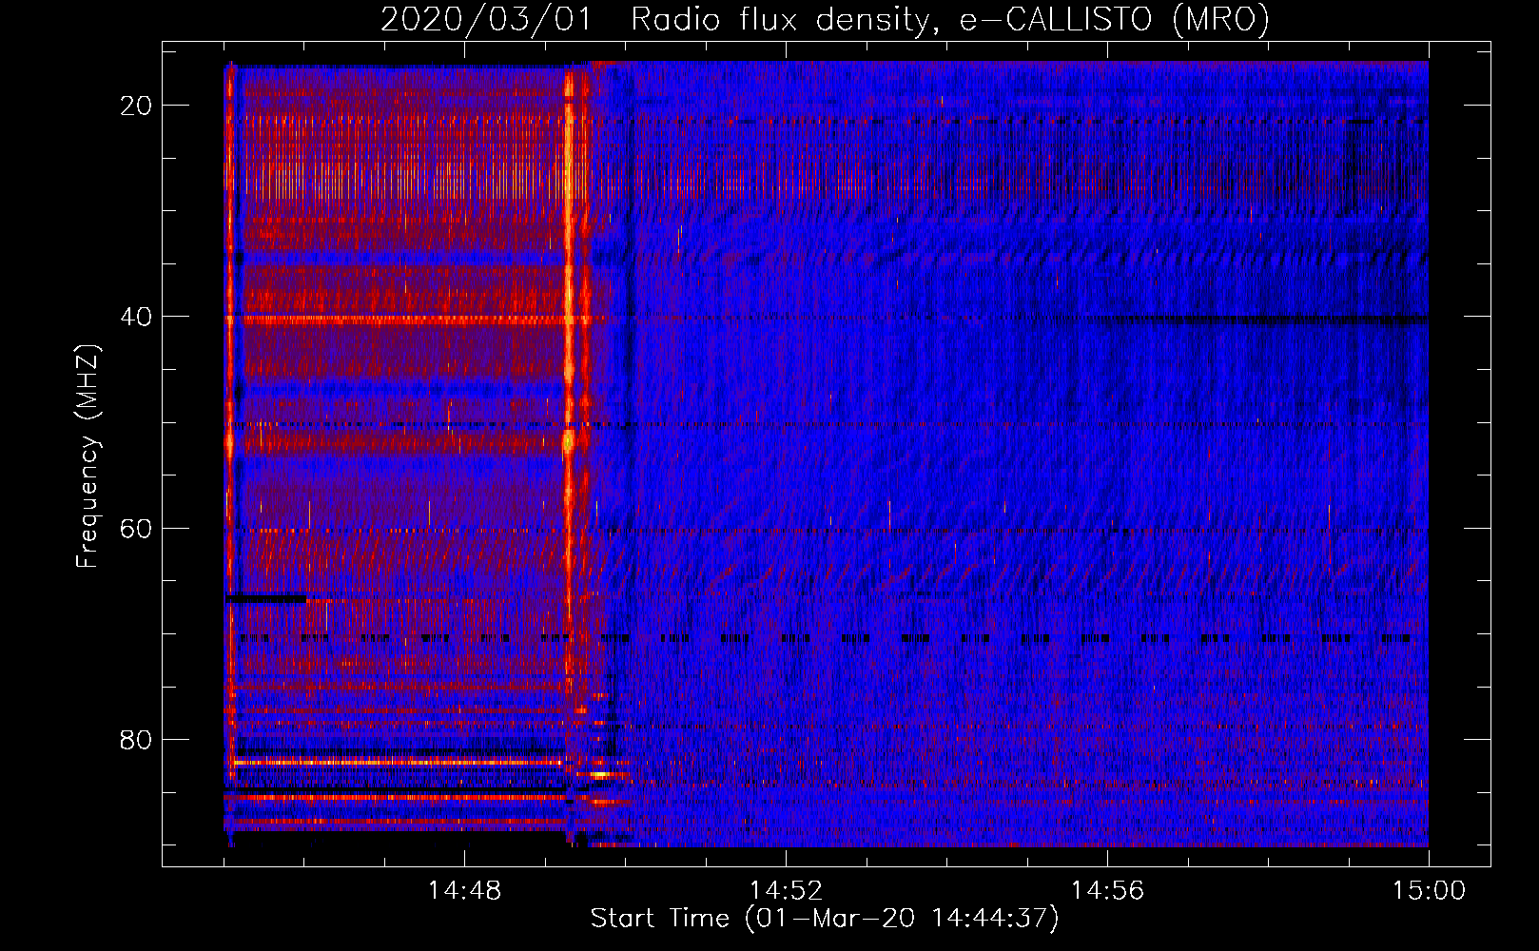
Task: Click the '80' frequency tick label
Action: tap(136, 740)
